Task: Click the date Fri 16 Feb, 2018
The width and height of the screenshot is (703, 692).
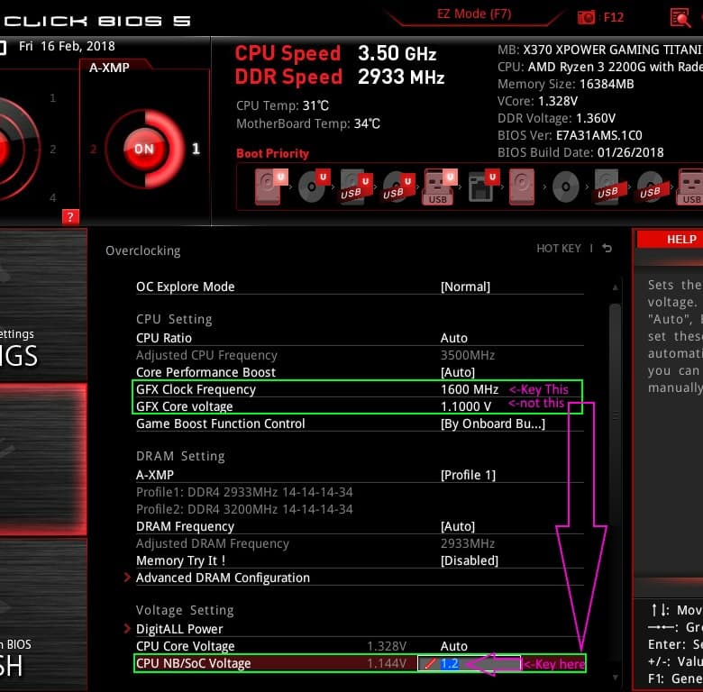Action: [x=67, y=46]
